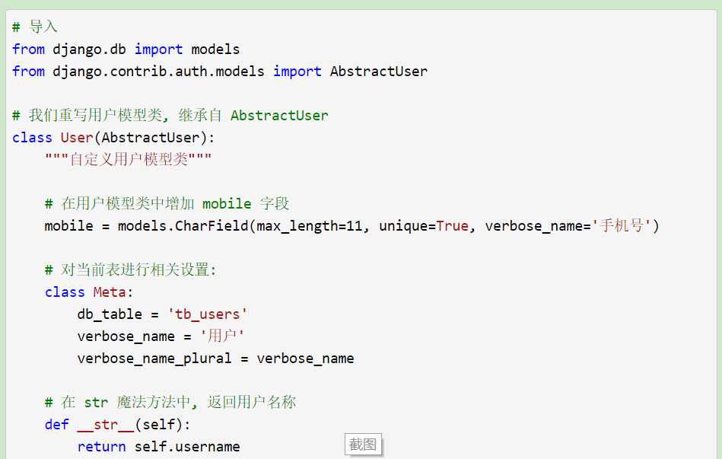
Task: Click the 'tb_users' string value
Action: [208, 314]
